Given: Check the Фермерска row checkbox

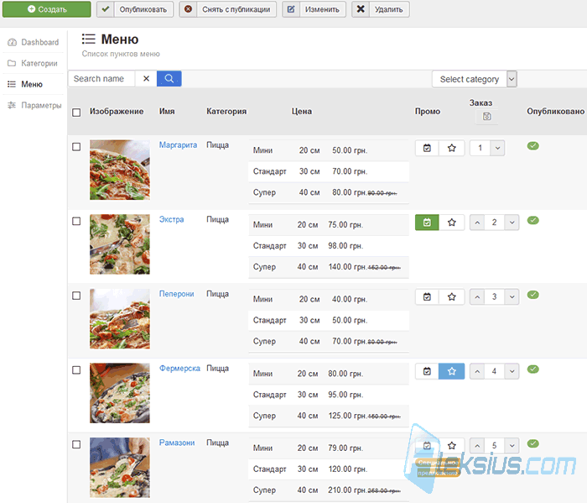Looking at the screenshot, I should [x=76, y=370].
